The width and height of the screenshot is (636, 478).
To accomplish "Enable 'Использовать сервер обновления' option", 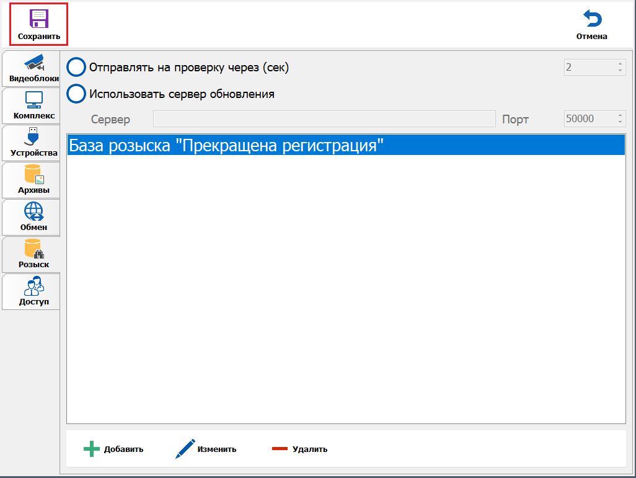I will pos(76,94).
